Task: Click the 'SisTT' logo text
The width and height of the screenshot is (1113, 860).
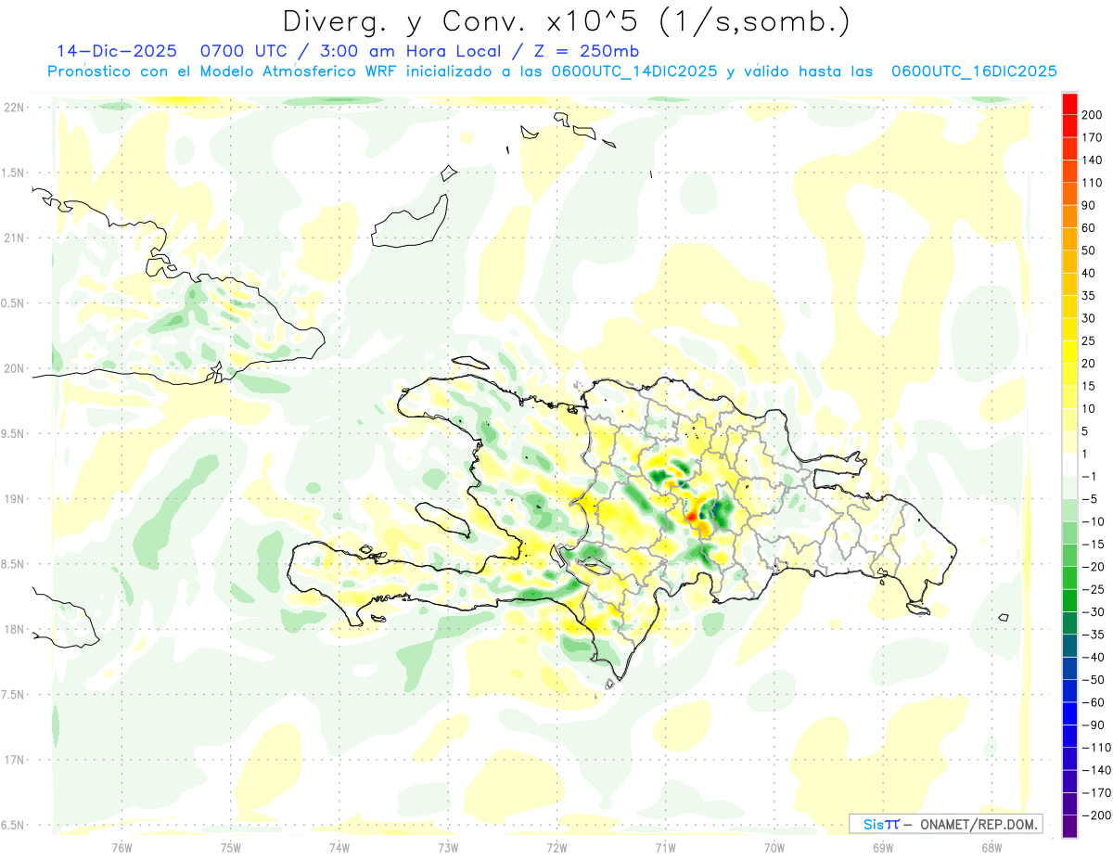Action: point(882,824)
